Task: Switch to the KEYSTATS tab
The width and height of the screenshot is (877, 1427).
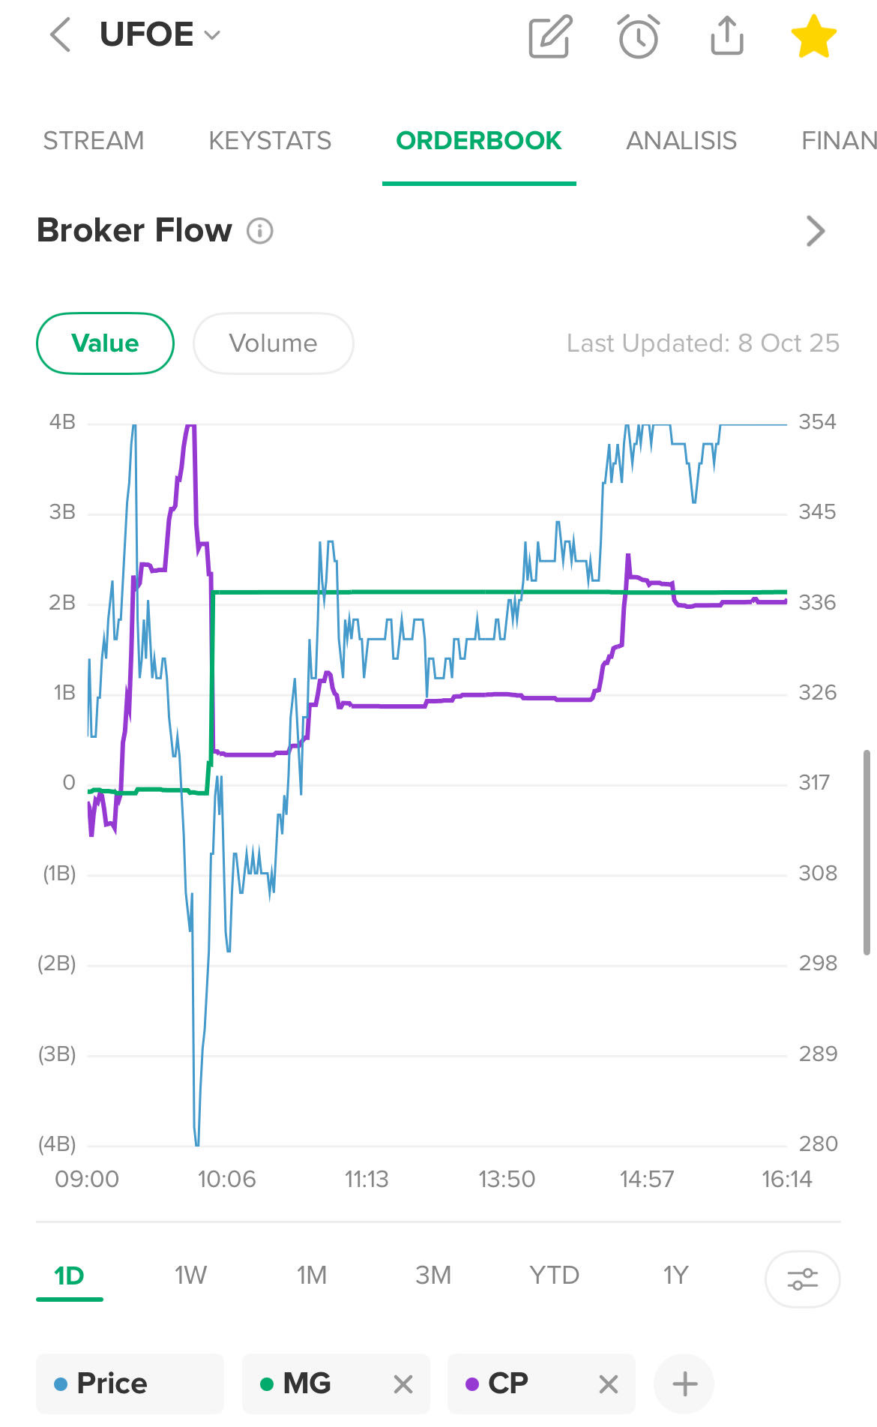Action: (x=270, y=141)
